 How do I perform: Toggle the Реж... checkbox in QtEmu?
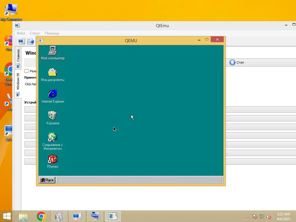click(x=26, y=71)
